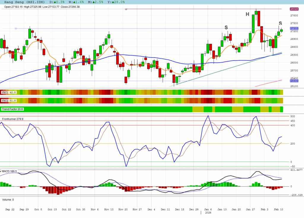The height and width of the screenshot is (218, 304).
Task: Click the 28045 price level tag
Action: (294, 9)
